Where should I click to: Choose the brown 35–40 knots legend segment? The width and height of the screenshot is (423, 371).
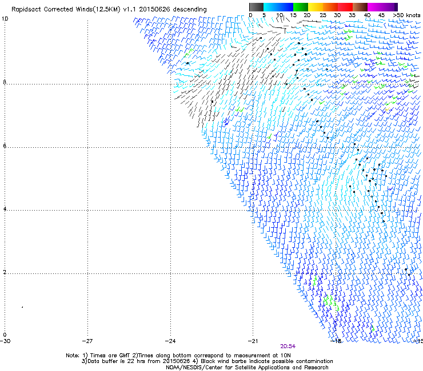pyautogui.click(x=360, y=7)
